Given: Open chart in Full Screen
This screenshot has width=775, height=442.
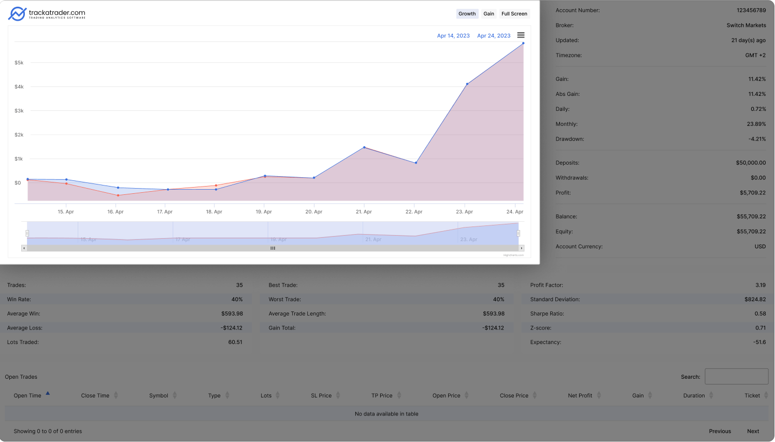Looking at the screenshot, I should point(514,14).
